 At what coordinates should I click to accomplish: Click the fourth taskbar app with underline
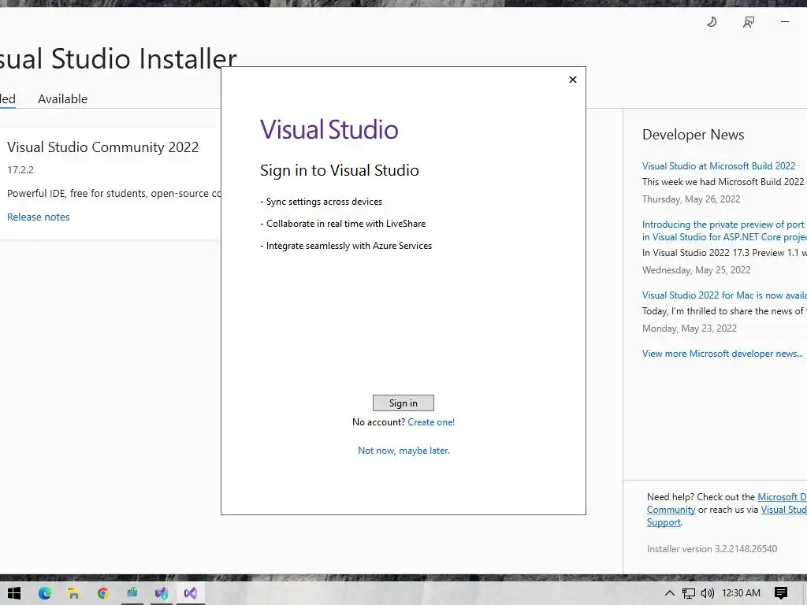pos(132,593)
